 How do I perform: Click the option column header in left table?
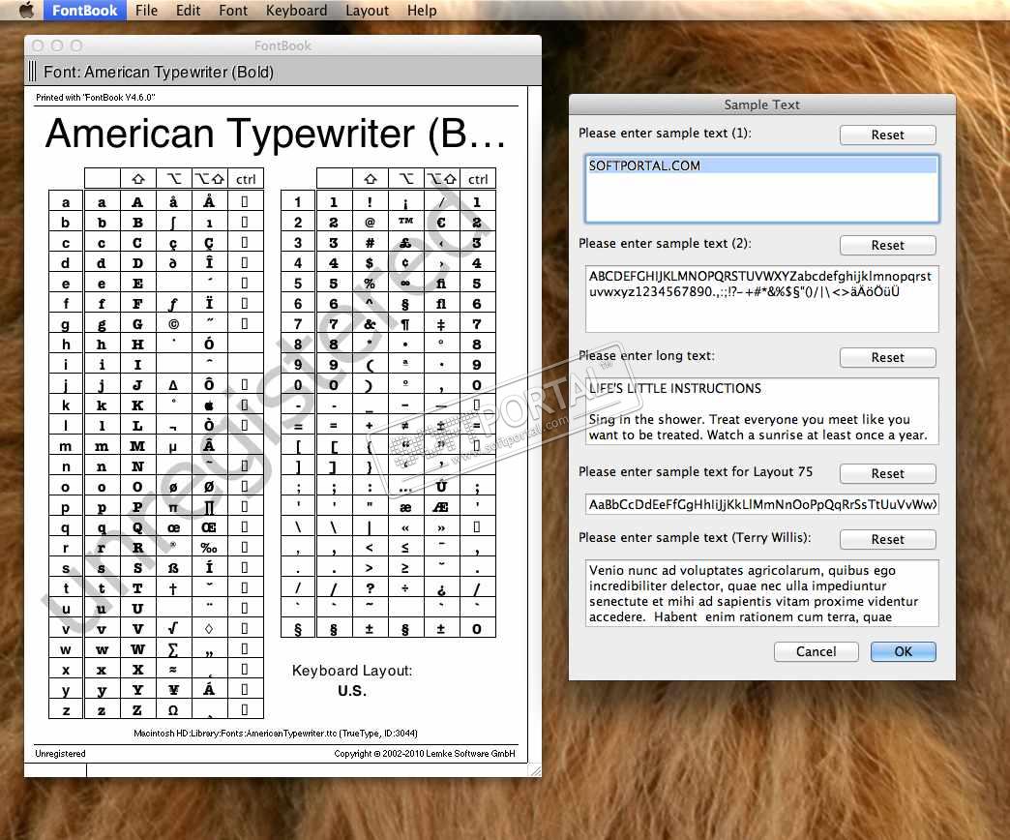[174, 178]
